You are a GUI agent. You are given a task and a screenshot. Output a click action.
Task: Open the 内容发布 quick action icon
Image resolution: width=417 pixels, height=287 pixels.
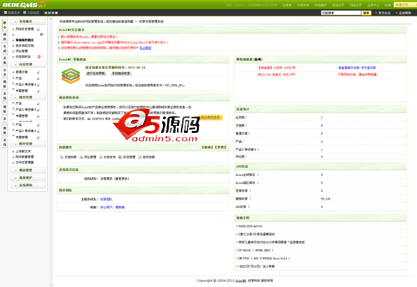[101, 157]
